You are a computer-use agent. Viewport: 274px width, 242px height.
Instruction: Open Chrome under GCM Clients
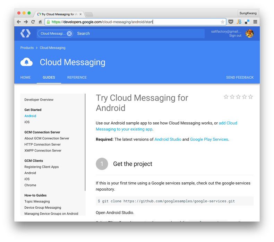click(x=30, y=185)
